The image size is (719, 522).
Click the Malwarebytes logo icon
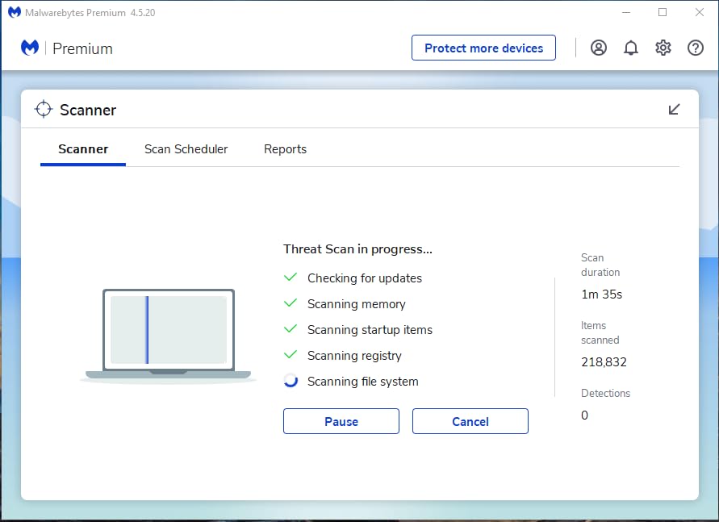click(x=29, y=48)
